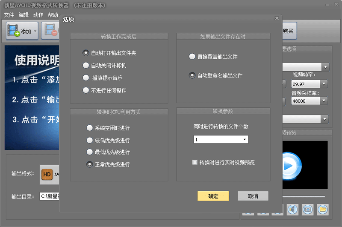Screen dimensions: 342x227
Task: Click the blue play button in preview
Action: click(292, 166)
